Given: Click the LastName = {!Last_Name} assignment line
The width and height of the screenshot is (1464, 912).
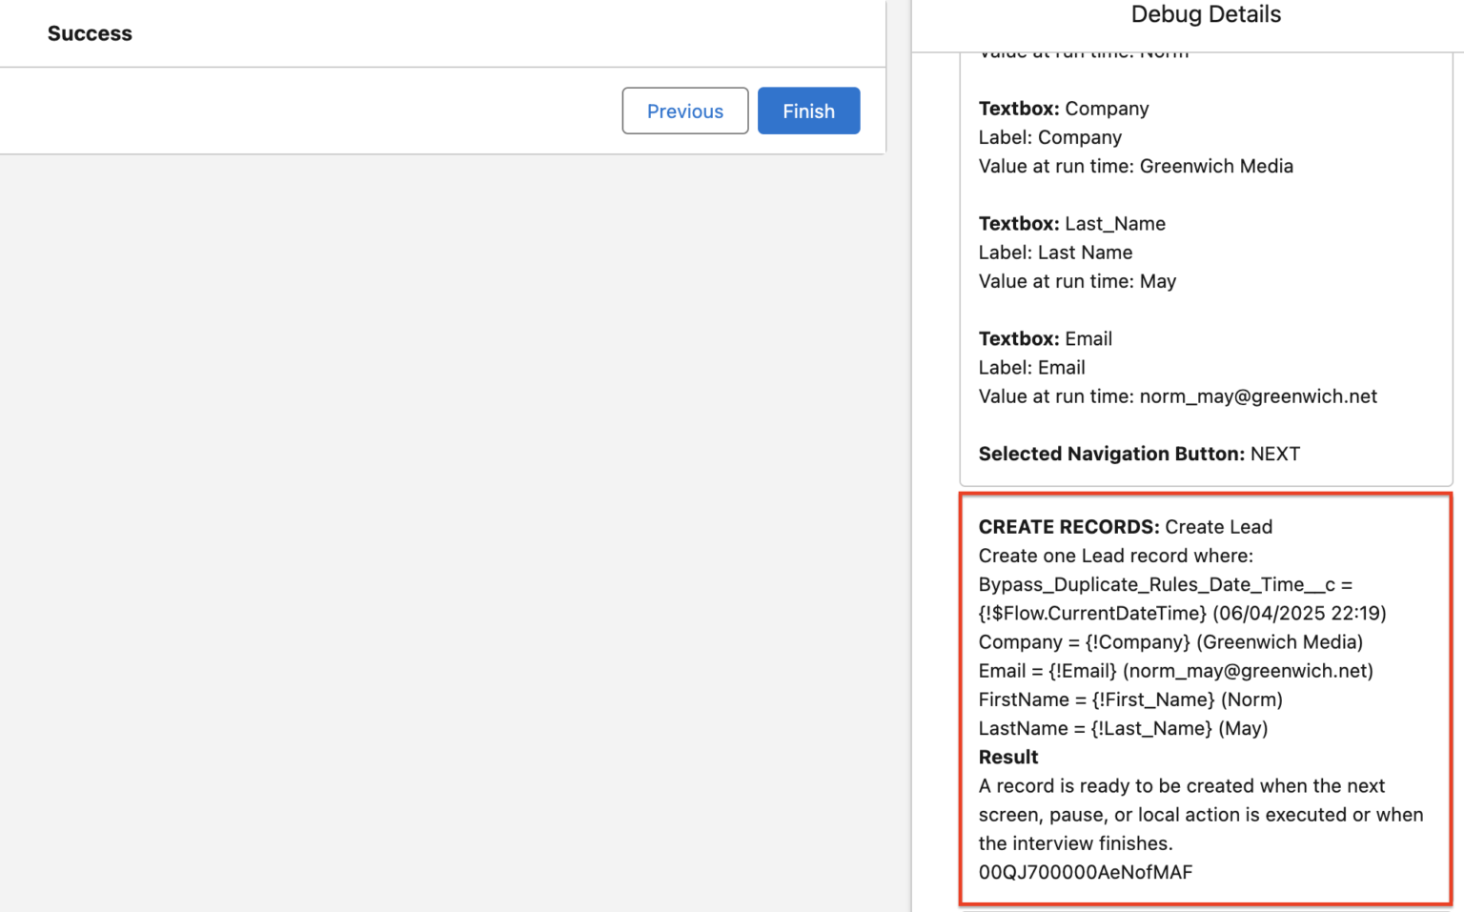Looking at the screenshot, I should [1123, 729].
